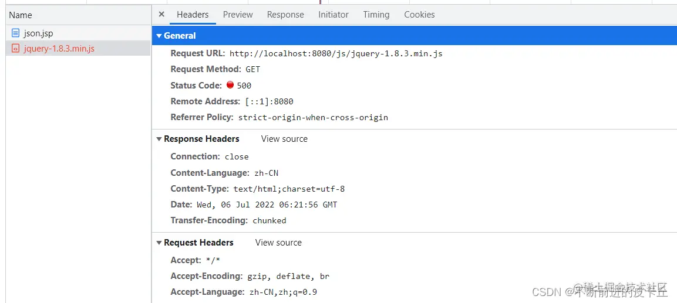Click the Accept-Encoding header label

[x=207, y=276]
